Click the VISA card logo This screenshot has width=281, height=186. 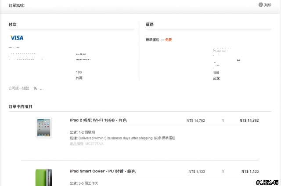17,38
